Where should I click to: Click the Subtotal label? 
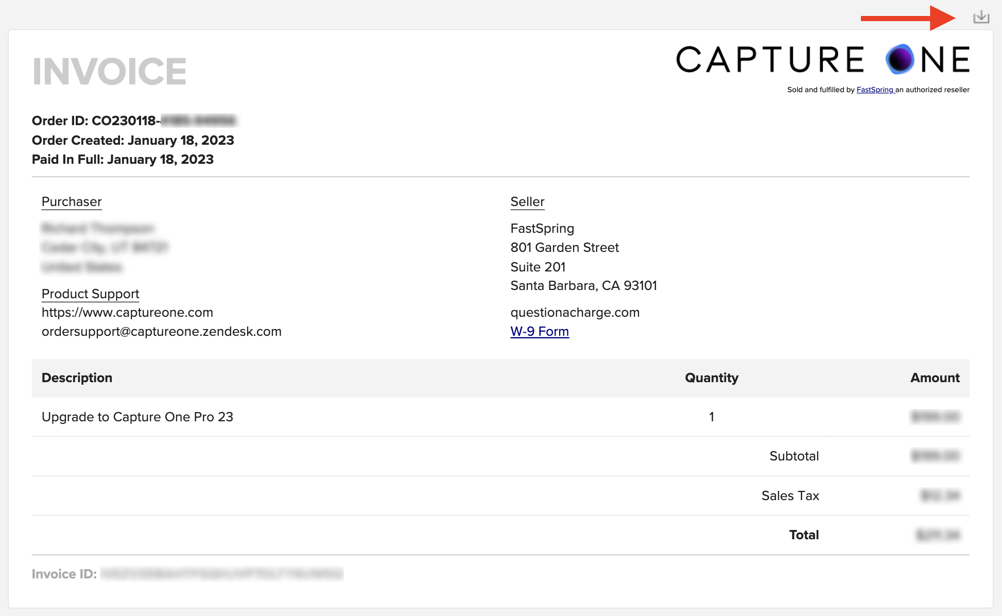[x=794, y=456]
